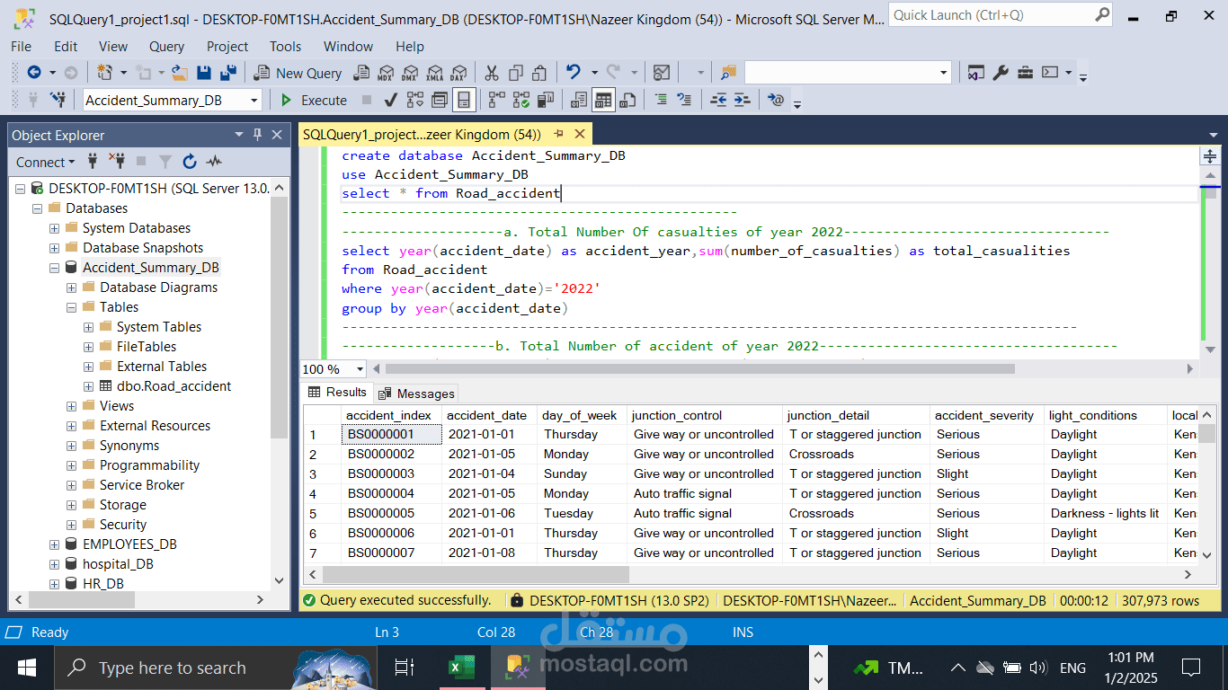Click the New Query button
1228x690 pixels.
[298, 73]
